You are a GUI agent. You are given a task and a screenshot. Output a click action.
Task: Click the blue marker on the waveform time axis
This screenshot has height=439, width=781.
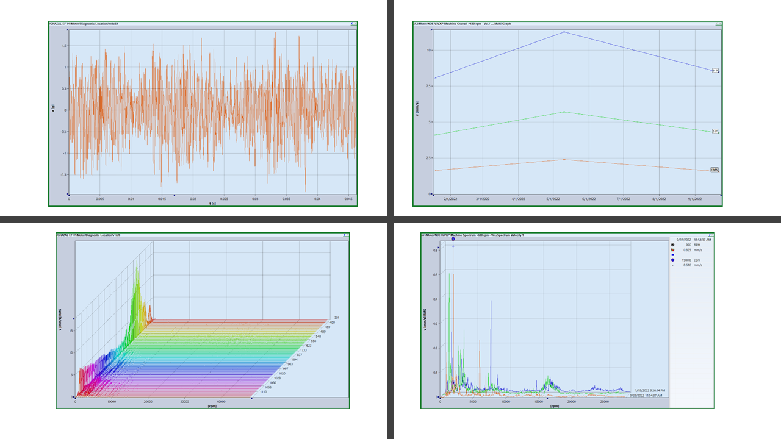pyautogui.click(x=175, y=196)
